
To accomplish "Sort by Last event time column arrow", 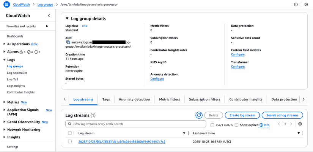I will 299,133.
